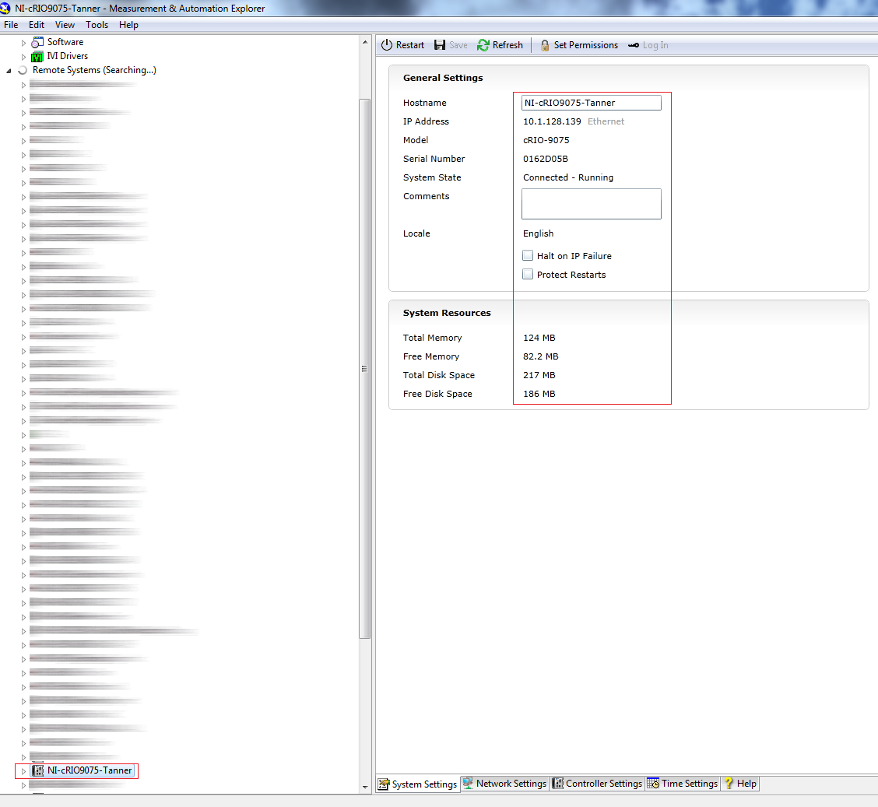This screenshot has width=878, height=807.
Task: Open the Help tab at bottom
Action: coord(740,784)
